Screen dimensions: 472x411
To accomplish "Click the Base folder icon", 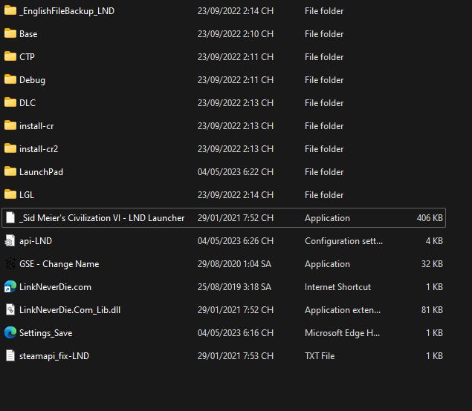I will point(10,33).
